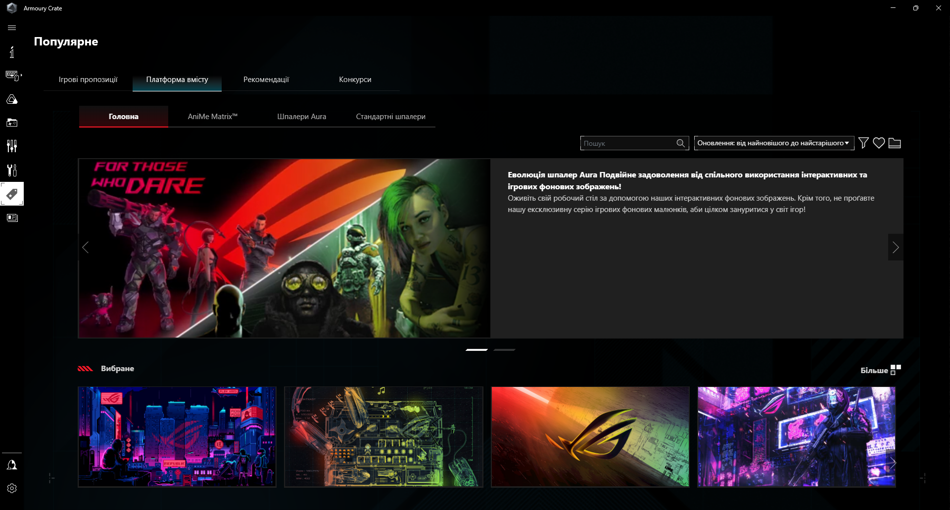This screenshot has width=950, height=510.
Task: Switch to the AniMe Matrix sub-tab
Action: (x=213, y=117)
